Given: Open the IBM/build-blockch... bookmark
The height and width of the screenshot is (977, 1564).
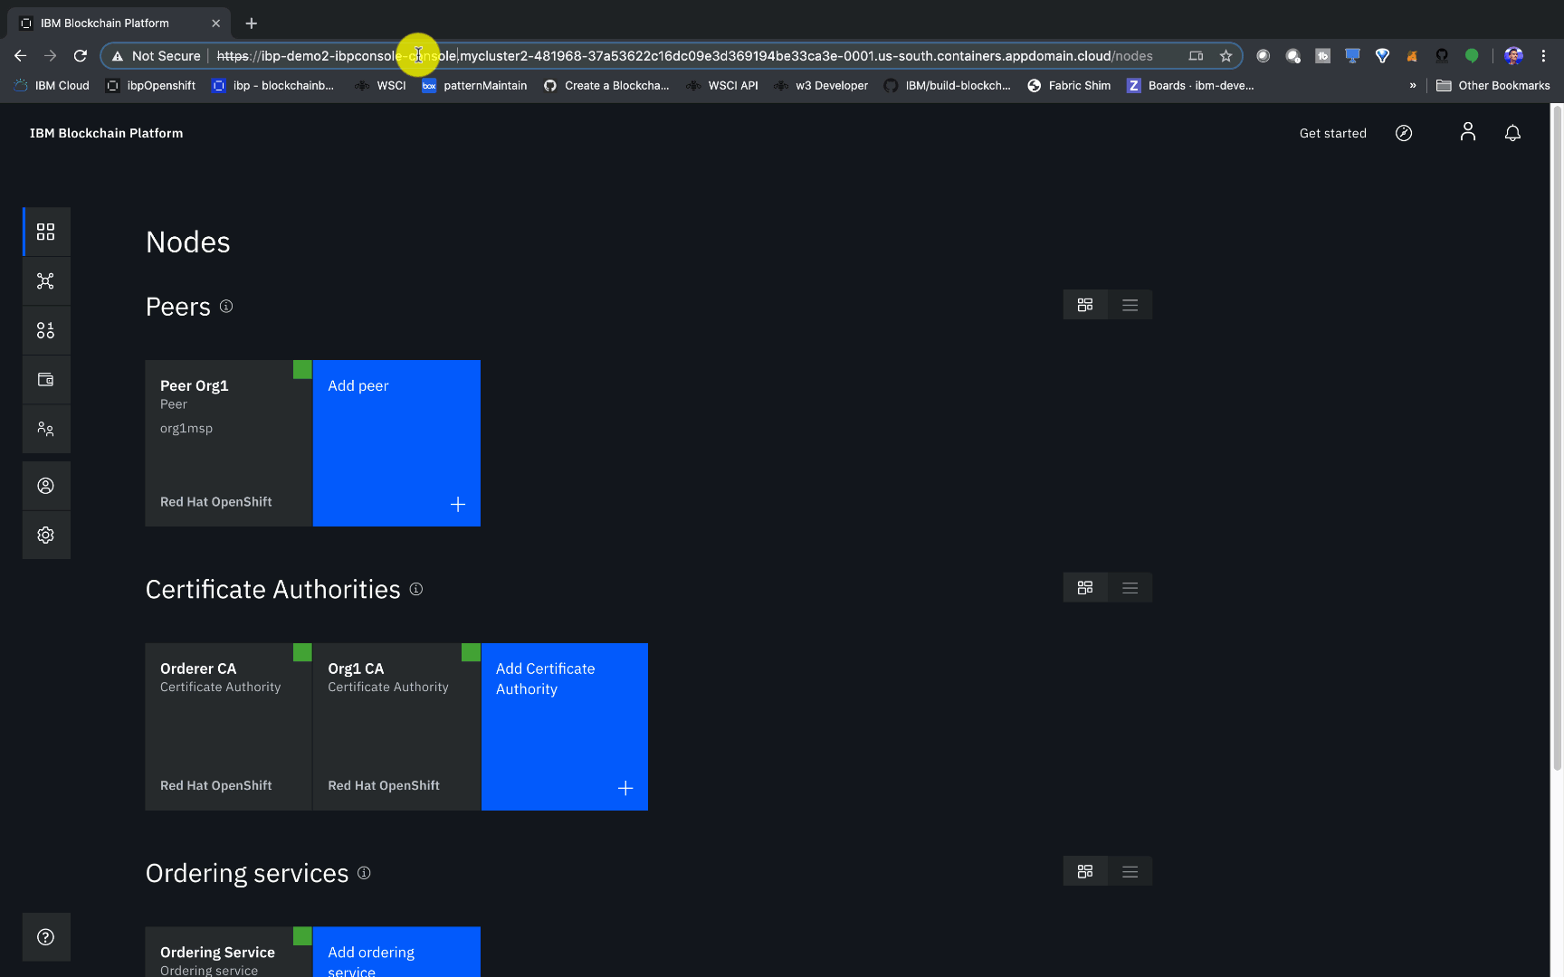Looking at the screenshot, I should pyautogui.click(x=948, y=86).
